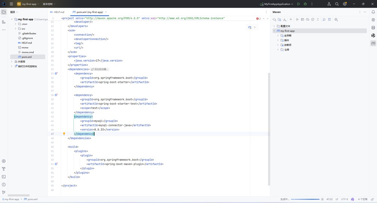Open Maven panel options menu
This screenshot has height=203, width=377.
[x=360, y=12]
